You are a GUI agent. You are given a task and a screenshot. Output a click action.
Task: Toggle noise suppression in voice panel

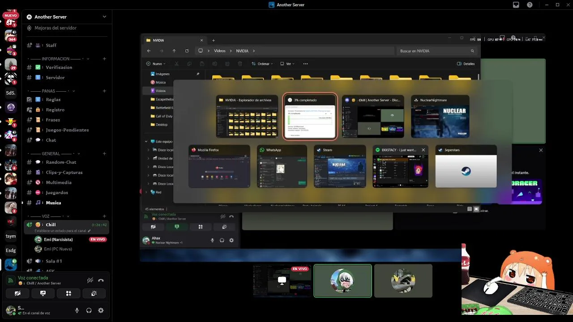pyautogui.click(x=90, y=280)
